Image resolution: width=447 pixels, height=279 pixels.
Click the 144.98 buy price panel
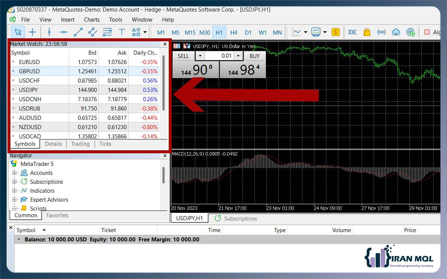tap(243, 70)
